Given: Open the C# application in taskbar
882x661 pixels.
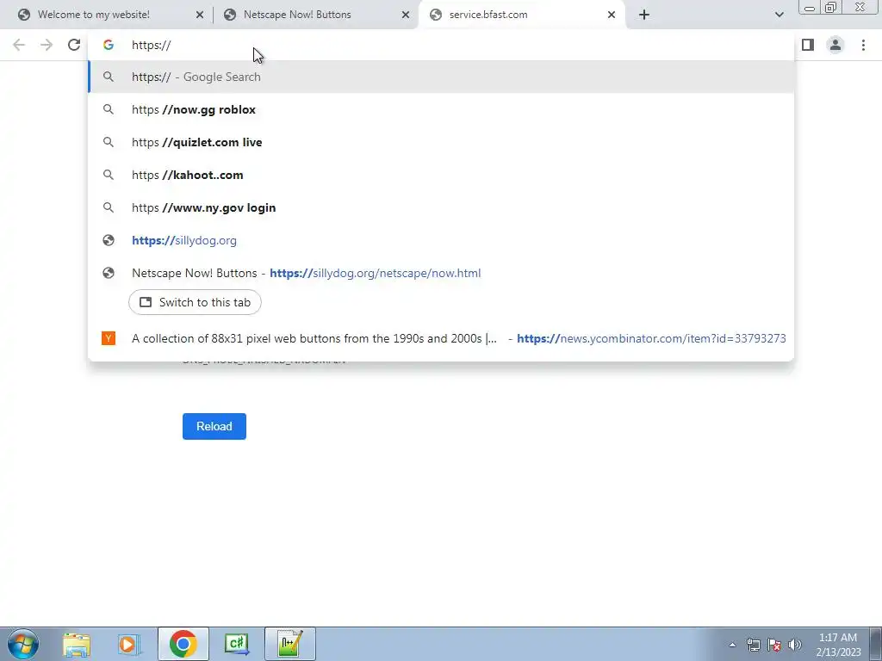Looking at the screenshot, I should click(x=236, y=644).
